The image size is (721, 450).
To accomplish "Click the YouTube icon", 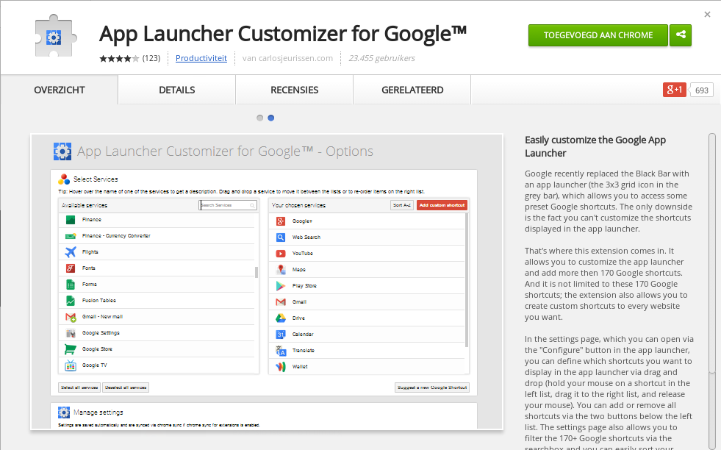I will (x=281, y=254).
